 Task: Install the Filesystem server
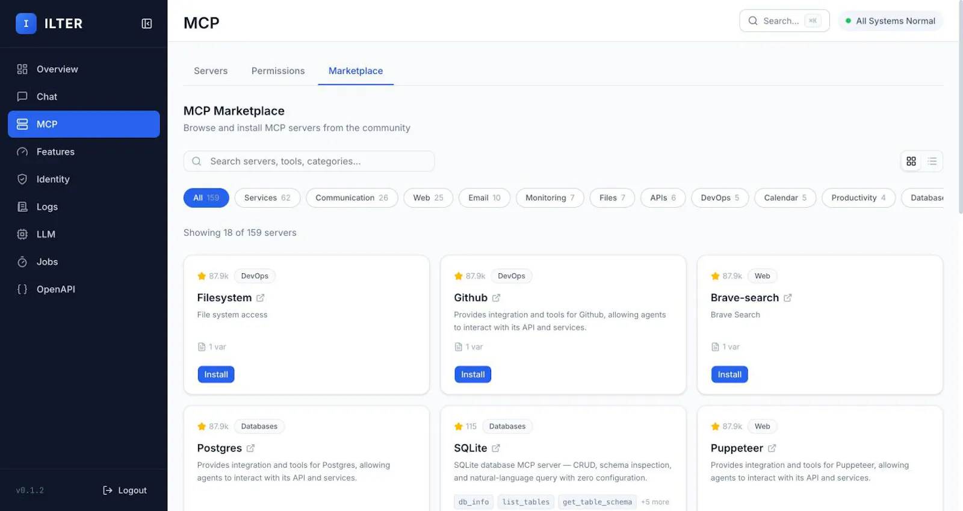[216, 374]
